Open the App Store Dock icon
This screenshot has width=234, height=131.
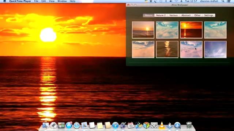click(x=69, y=125)
